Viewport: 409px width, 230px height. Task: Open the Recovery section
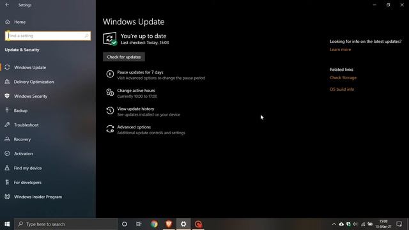(22, 139)
